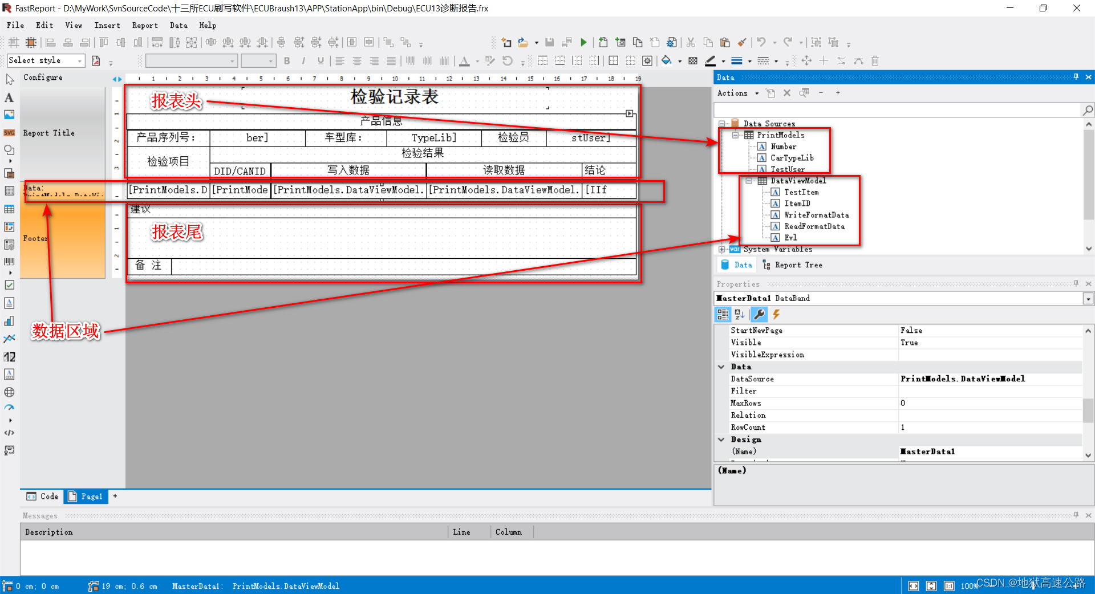Click the font color swatch
The image size is (1095, 594).
(465, 60)
